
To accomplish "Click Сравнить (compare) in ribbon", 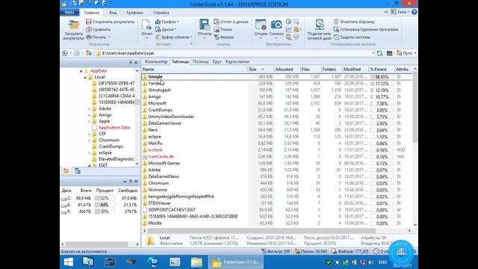I will click(x=98, y=29).
